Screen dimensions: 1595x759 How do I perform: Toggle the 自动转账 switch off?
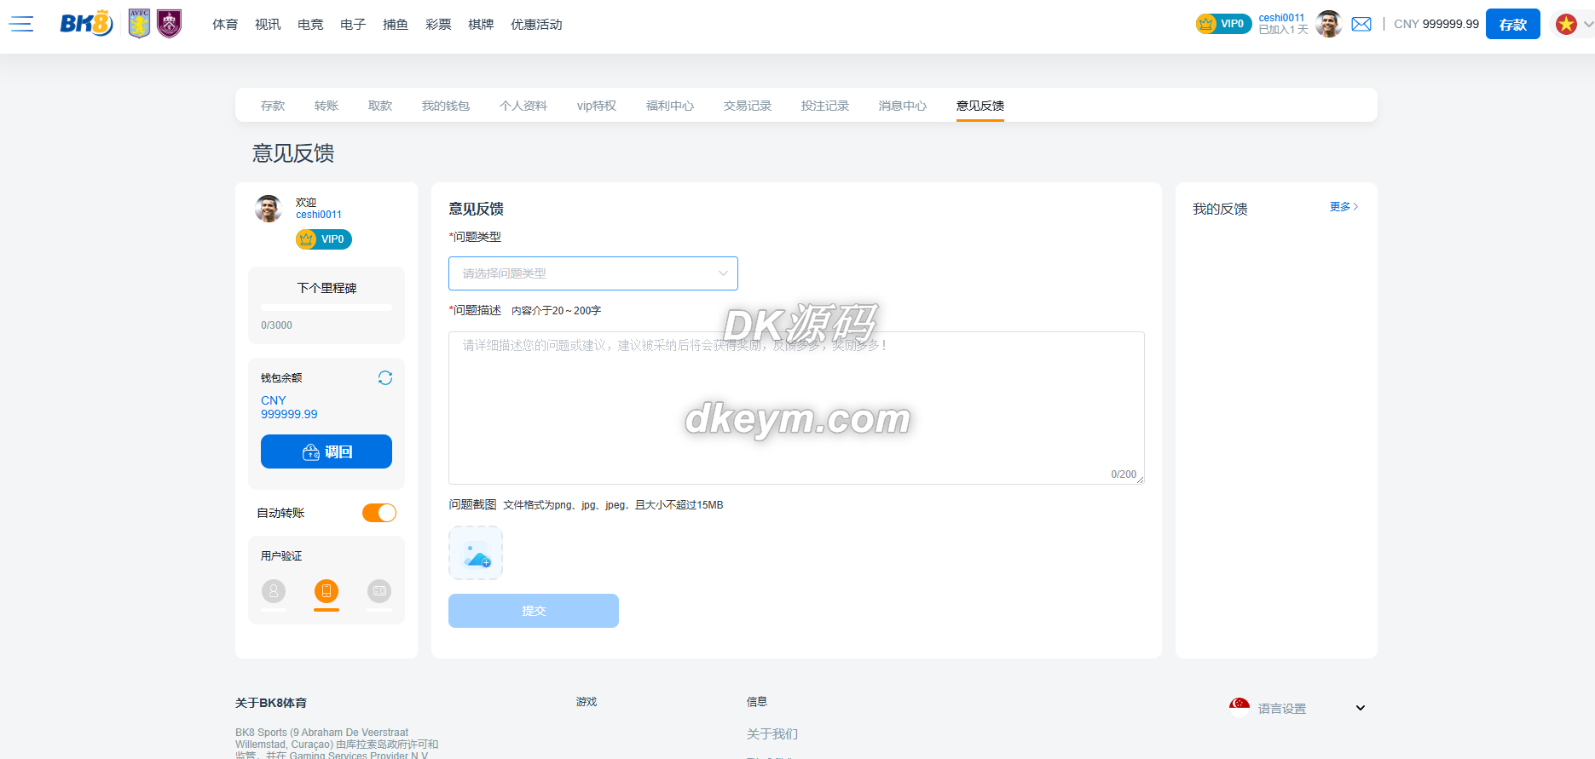[x=379, y=513]
